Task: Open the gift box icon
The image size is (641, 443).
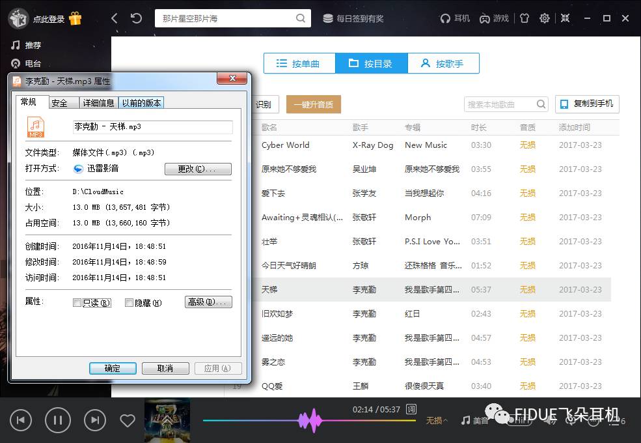Action: (75, 18)
